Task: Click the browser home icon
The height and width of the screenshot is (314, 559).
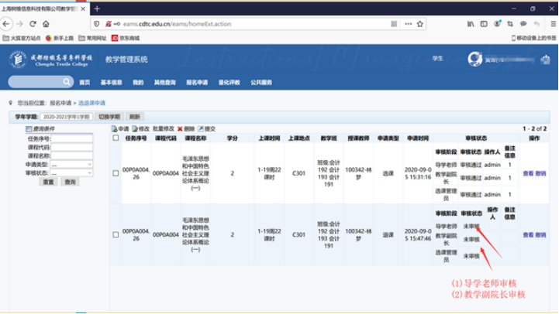Action: pos(46,24)
